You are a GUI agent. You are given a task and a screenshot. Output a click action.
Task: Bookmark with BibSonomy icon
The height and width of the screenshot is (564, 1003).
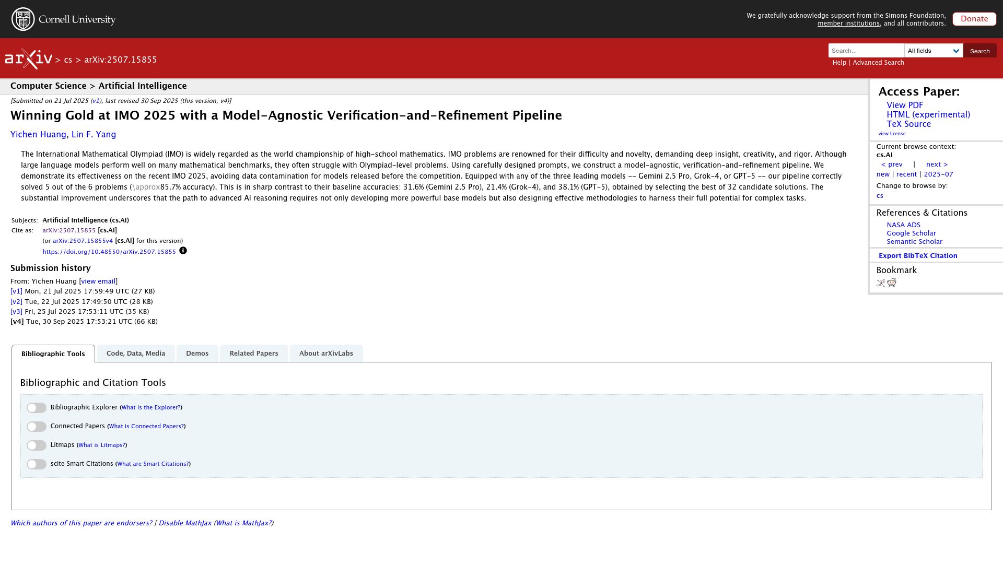coord(881,283)
